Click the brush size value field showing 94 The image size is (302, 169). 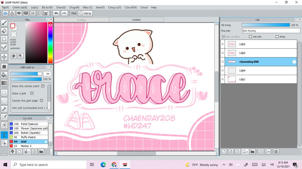(47, 74)
